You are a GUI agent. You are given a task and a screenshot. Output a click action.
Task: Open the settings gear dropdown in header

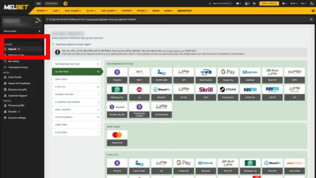[285, 3]
